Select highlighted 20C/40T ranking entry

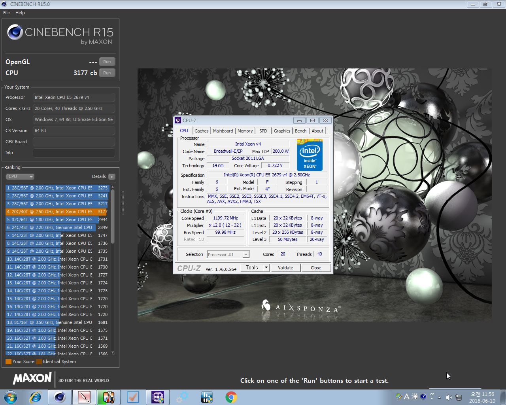point(57,212)
